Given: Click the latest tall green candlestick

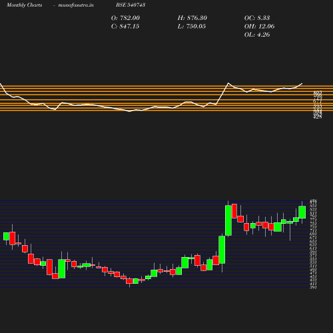Looking at the screenshot, I should [302, 212].
